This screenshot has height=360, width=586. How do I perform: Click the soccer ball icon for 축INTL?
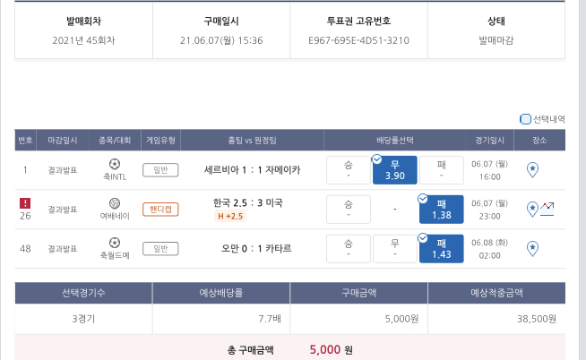(114, 164)
